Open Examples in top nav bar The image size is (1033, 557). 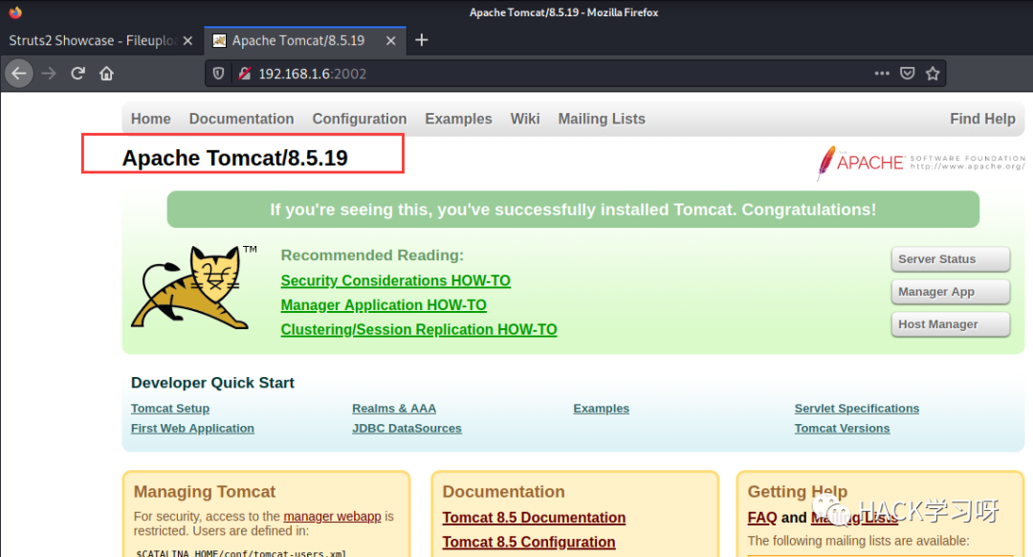[x=458, y=119]
